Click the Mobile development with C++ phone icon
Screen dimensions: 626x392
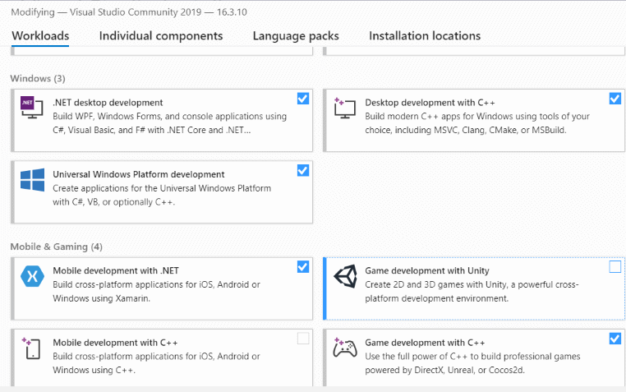click(x=31, y=348)
